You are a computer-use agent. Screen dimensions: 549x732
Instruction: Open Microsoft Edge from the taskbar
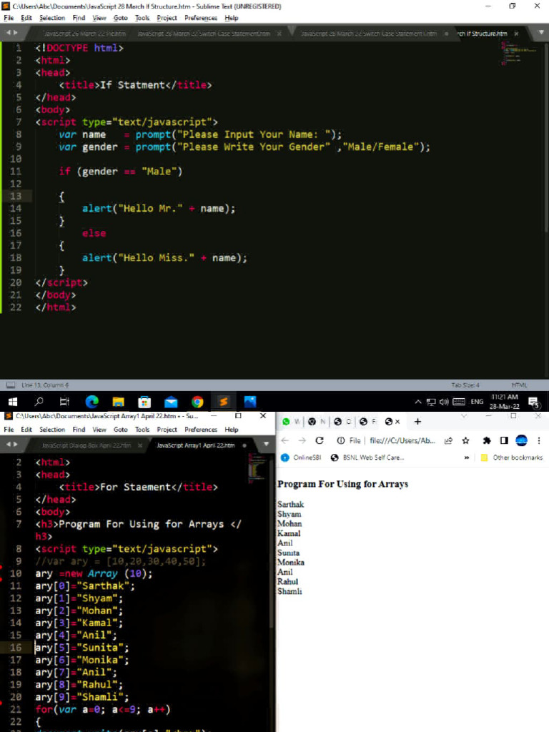[x=92, y=402]
